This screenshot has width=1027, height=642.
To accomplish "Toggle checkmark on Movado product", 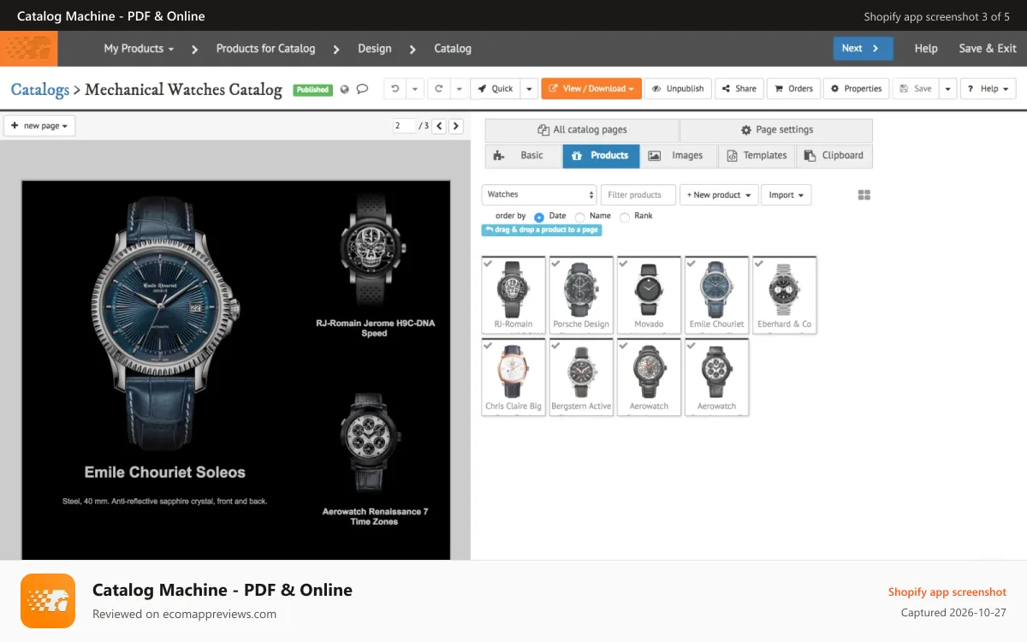I will (x=623, y=264).
